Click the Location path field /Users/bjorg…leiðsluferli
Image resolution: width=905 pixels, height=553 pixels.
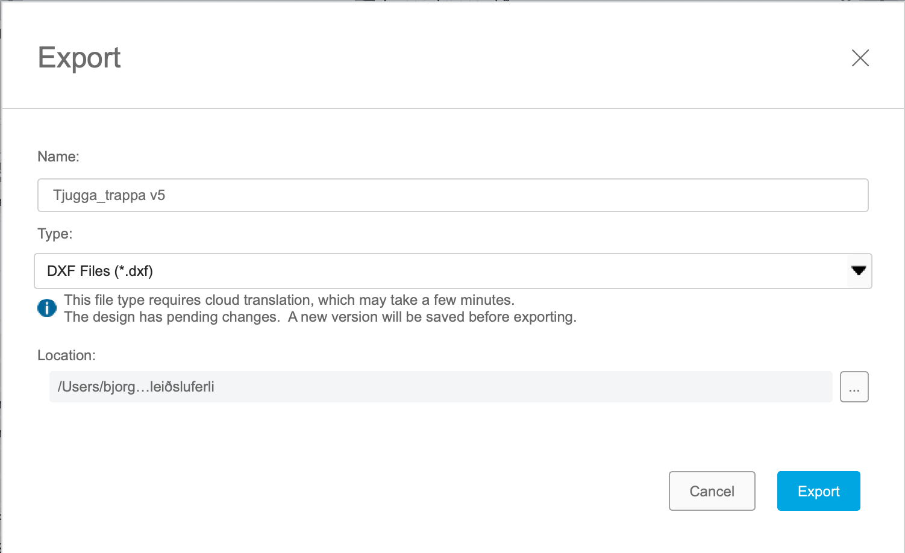[x=440, y=387]
